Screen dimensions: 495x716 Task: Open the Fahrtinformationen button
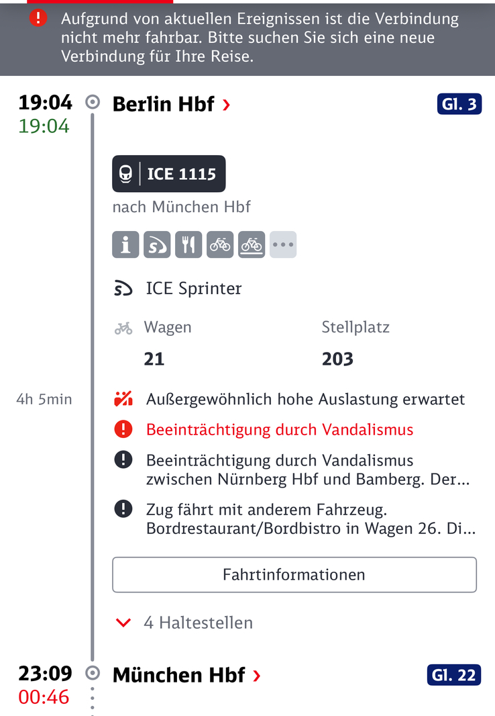(294, 574)
